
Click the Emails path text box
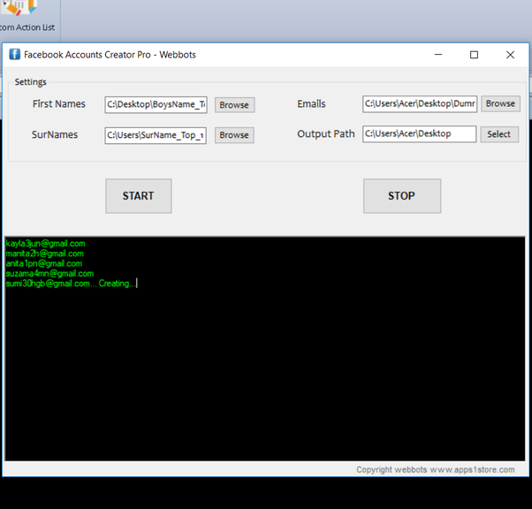coord(419,104)
